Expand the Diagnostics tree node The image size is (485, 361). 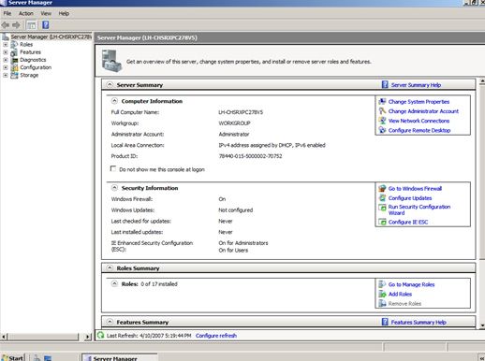pyautogui.click(x=6, y=60)
